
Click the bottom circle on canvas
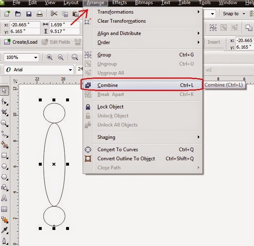pos(54,216)
